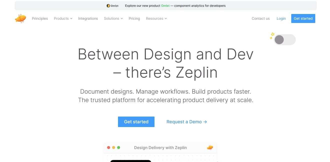Click the sparkle stars icon beside toggle
330x162 pixels.
(x=272, y=36)
